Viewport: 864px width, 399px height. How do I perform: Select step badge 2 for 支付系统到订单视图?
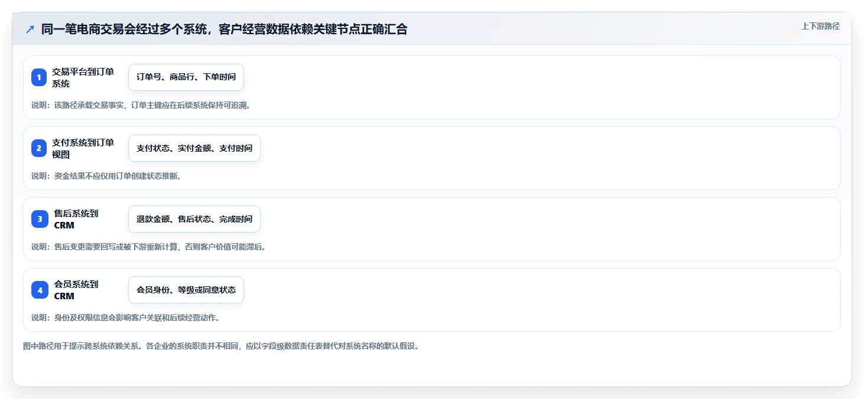(x=39, y=148)
